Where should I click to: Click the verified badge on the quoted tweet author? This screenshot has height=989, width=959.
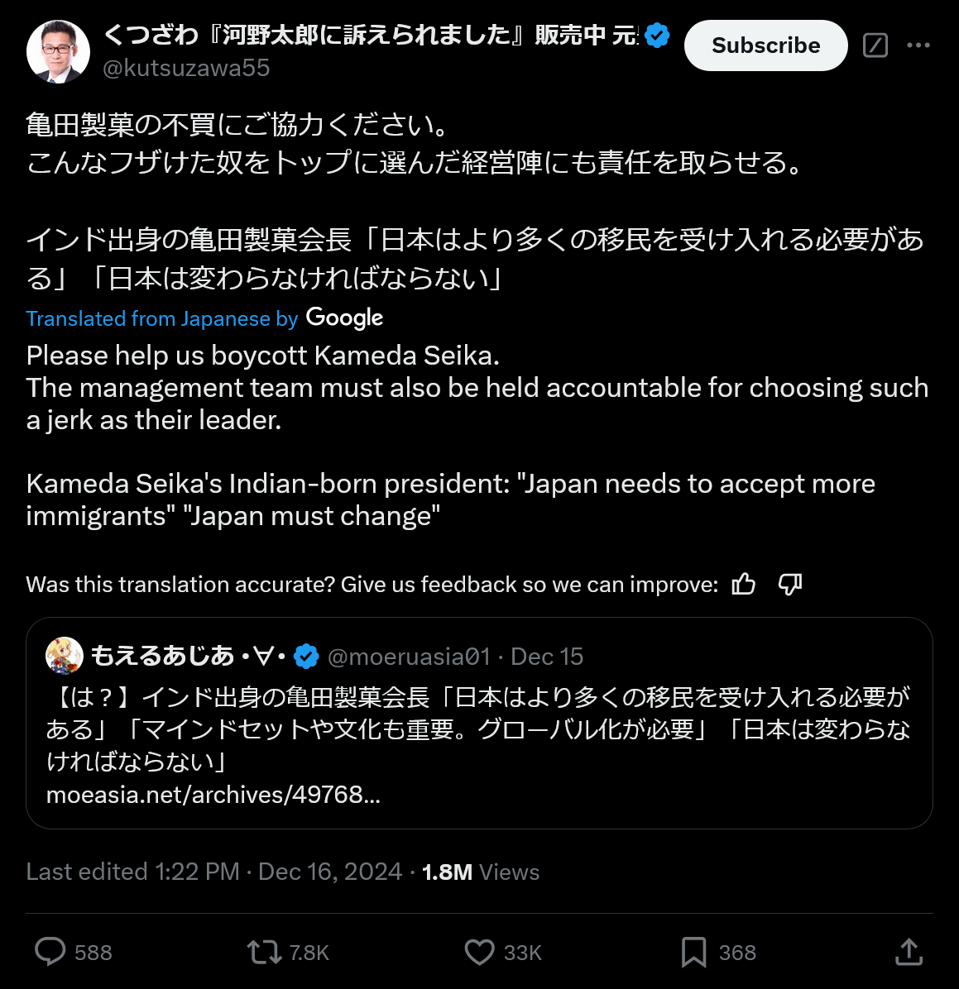click(x=306, y=656)
